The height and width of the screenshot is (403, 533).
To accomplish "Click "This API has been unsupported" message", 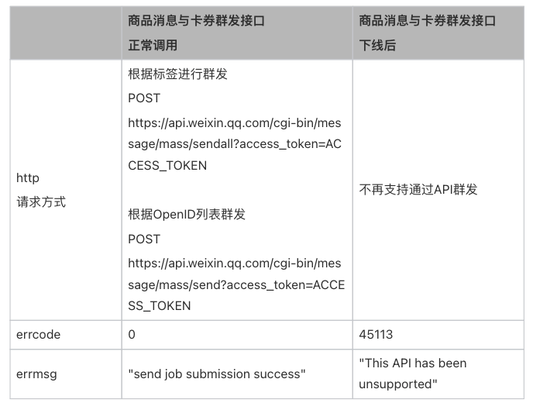I will [x=413, y=374].
